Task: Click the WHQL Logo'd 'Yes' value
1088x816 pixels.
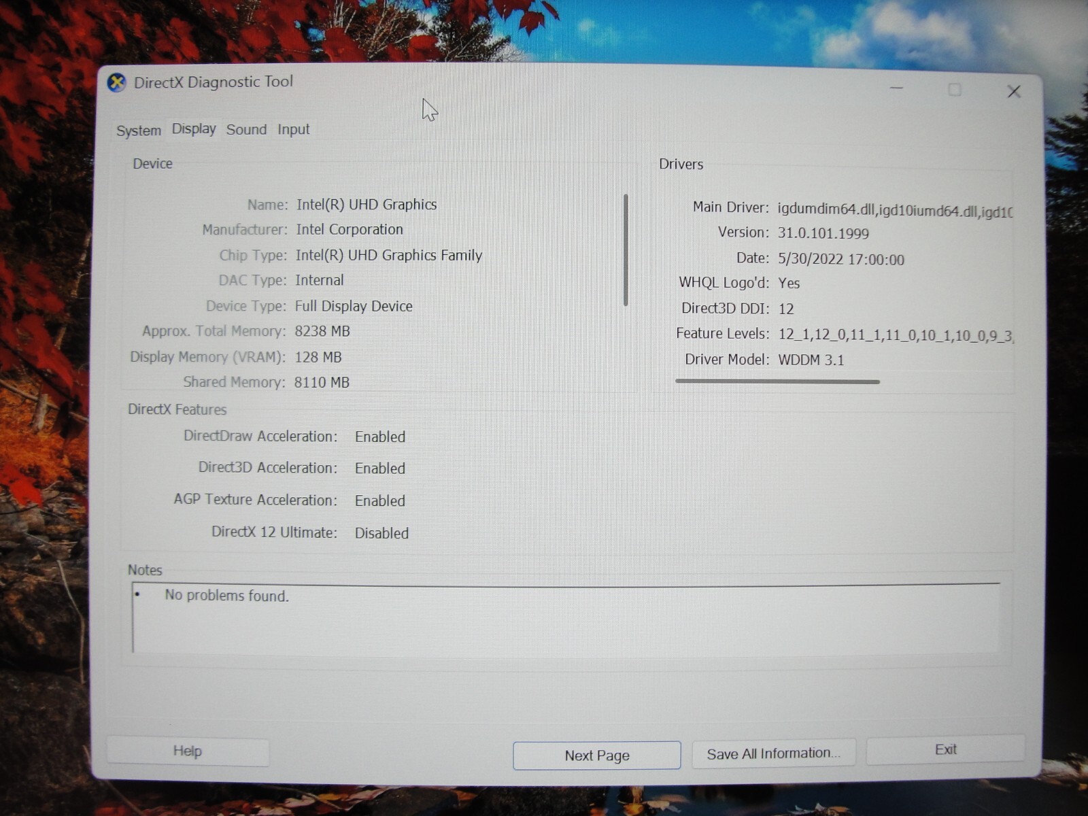Action: click(789, 283)
